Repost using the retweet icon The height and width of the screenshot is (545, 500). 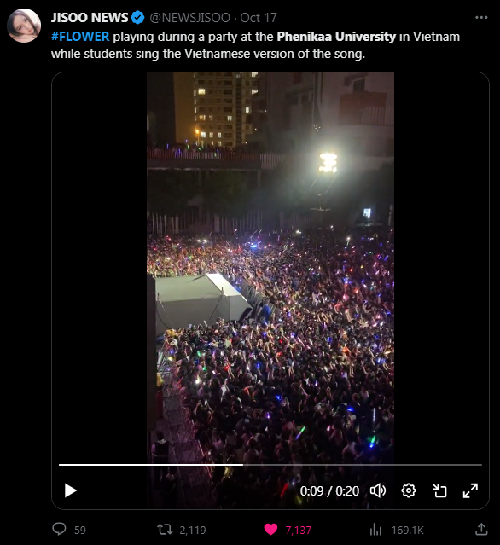pos(165,530)
